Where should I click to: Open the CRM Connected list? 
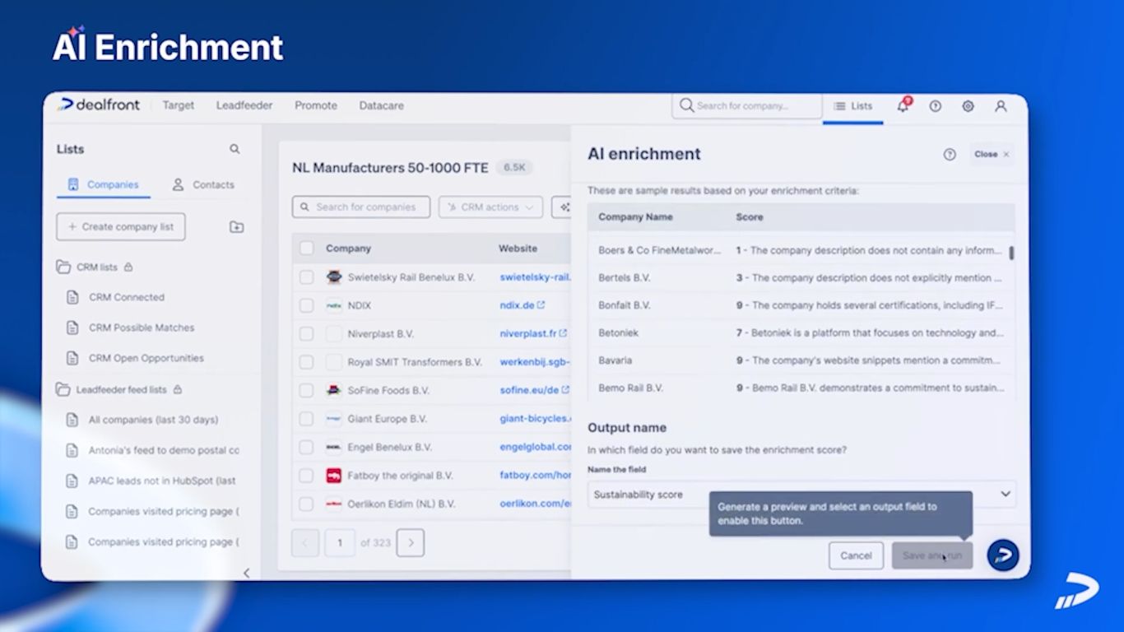click(127, 297)
